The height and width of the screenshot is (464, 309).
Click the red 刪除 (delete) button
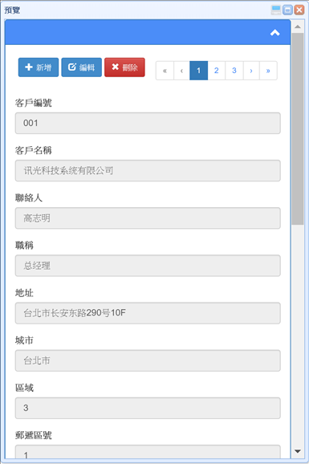(124, 67)
